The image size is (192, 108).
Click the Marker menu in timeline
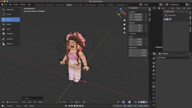(31, 106)
